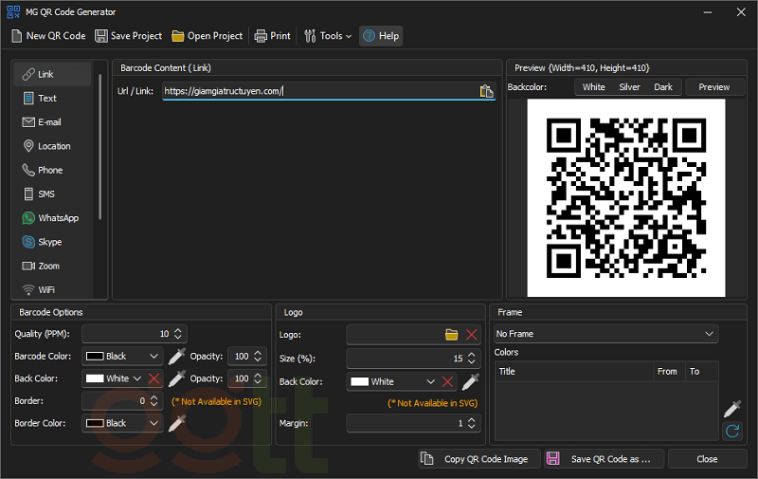
Task: Browse for a logo image file
Action: tap(452, 335)
